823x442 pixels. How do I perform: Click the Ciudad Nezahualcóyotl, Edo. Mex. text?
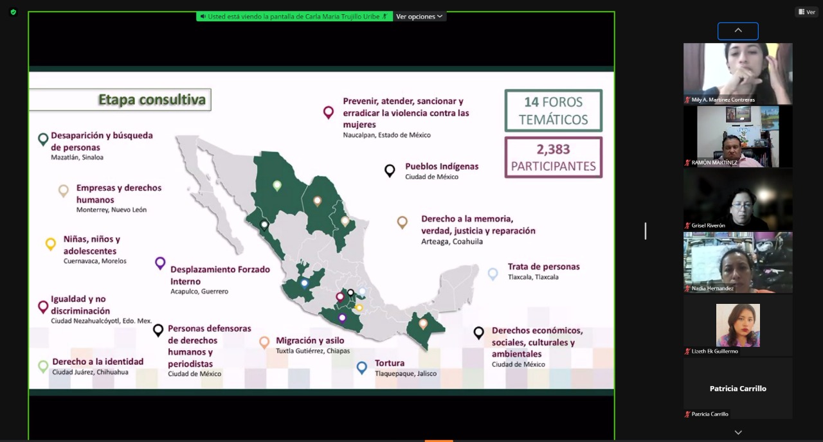102,321
